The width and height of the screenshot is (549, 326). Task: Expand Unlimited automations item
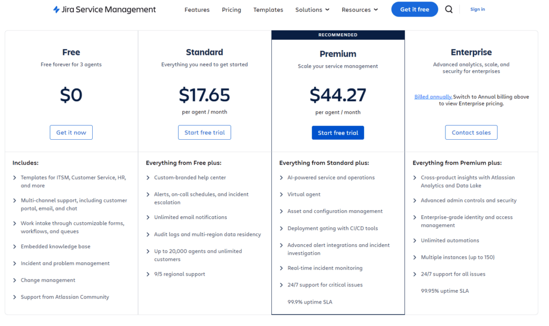pyautogui.click(x=446, y=240)
